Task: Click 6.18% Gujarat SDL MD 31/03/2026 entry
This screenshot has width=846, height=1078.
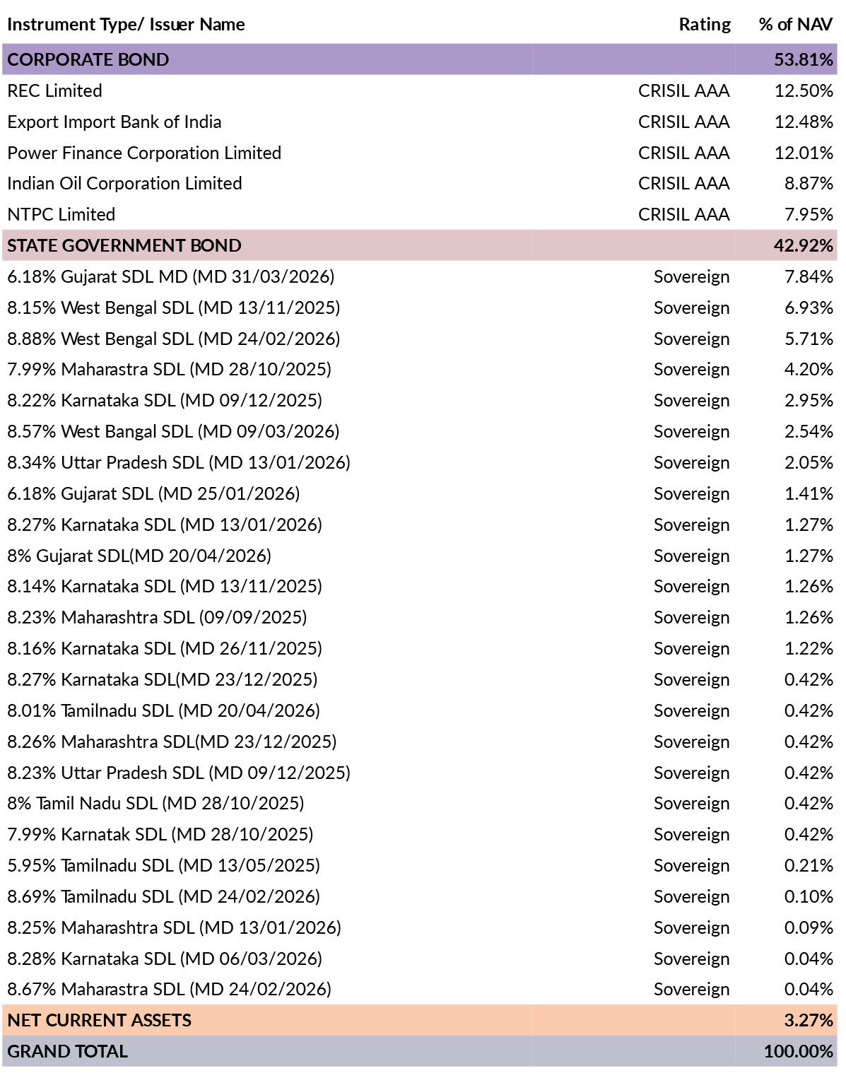Action: (x=171, y=276)
